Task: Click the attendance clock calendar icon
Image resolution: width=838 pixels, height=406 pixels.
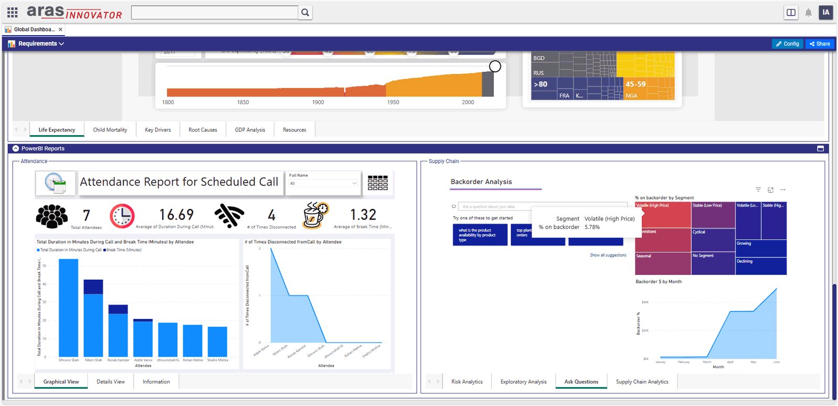Action: (55, 183)
